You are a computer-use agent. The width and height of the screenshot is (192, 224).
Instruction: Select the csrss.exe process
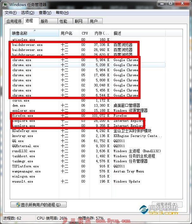tap(88, 100)
